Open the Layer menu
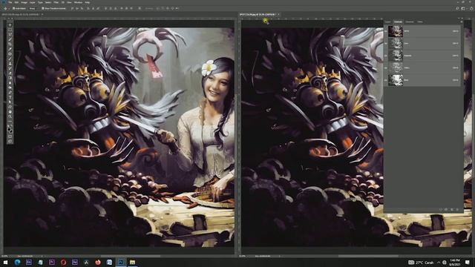 click(33, 2)
